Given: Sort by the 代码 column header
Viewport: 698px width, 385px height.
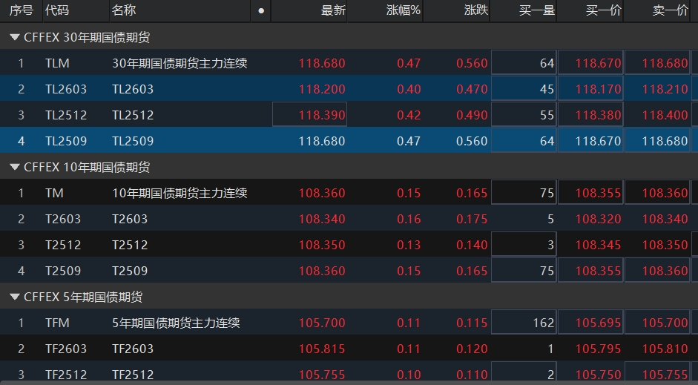Looking at the screenshot, I should 57,10.
